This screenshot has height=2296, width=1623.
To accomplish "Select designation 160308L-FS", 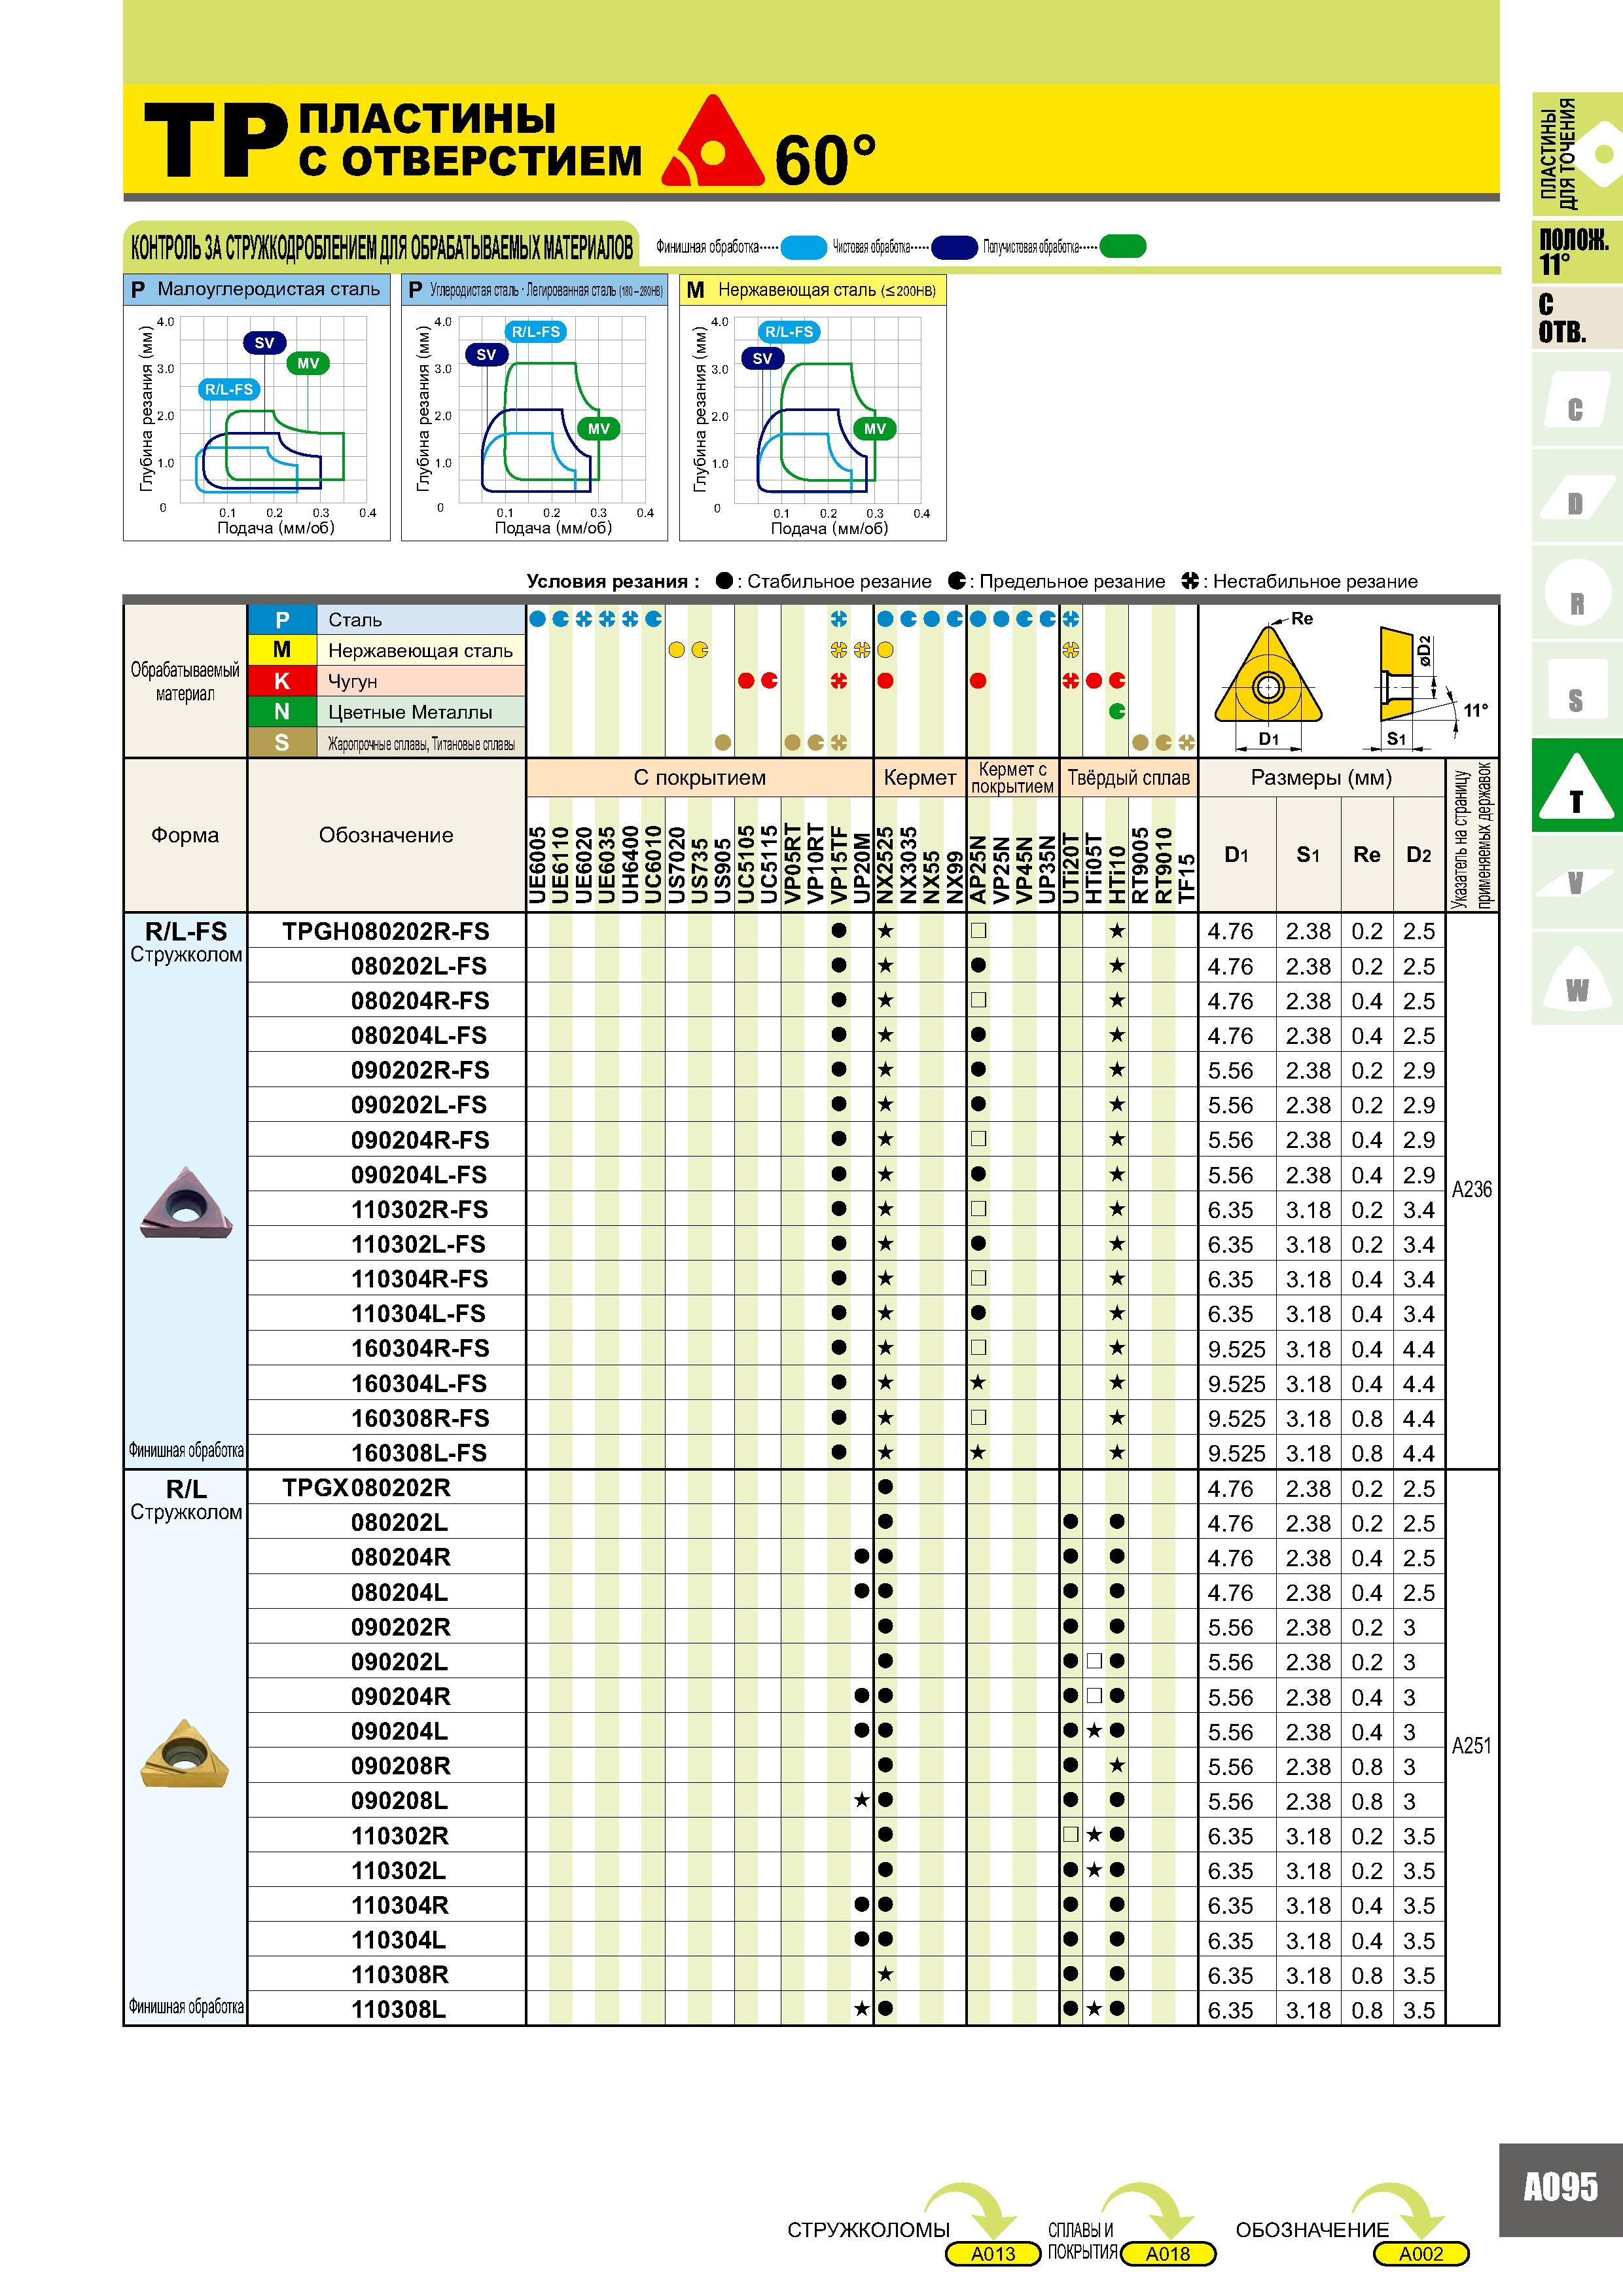I will (x=419, y=1453).
